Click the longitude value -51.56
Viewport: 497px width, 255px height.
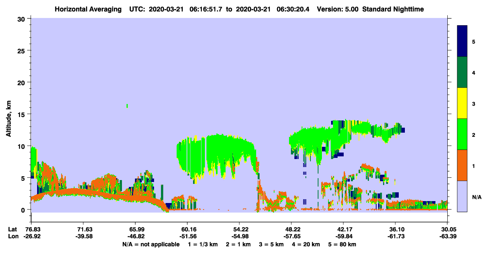[187, 236]
